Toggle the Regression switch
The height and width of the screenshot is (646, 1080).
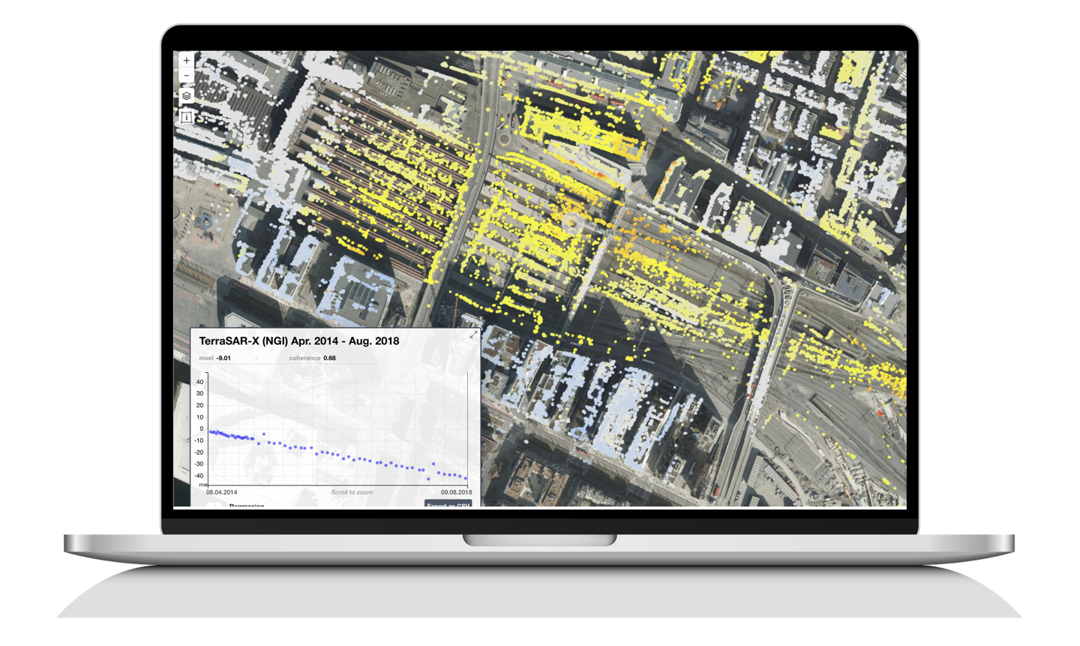coord(215,506)
